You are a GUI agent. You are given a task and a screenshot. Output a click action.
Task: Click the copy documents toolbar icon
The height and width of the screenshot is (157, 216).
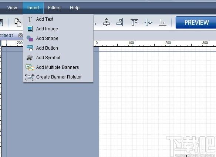coord(18,22)
